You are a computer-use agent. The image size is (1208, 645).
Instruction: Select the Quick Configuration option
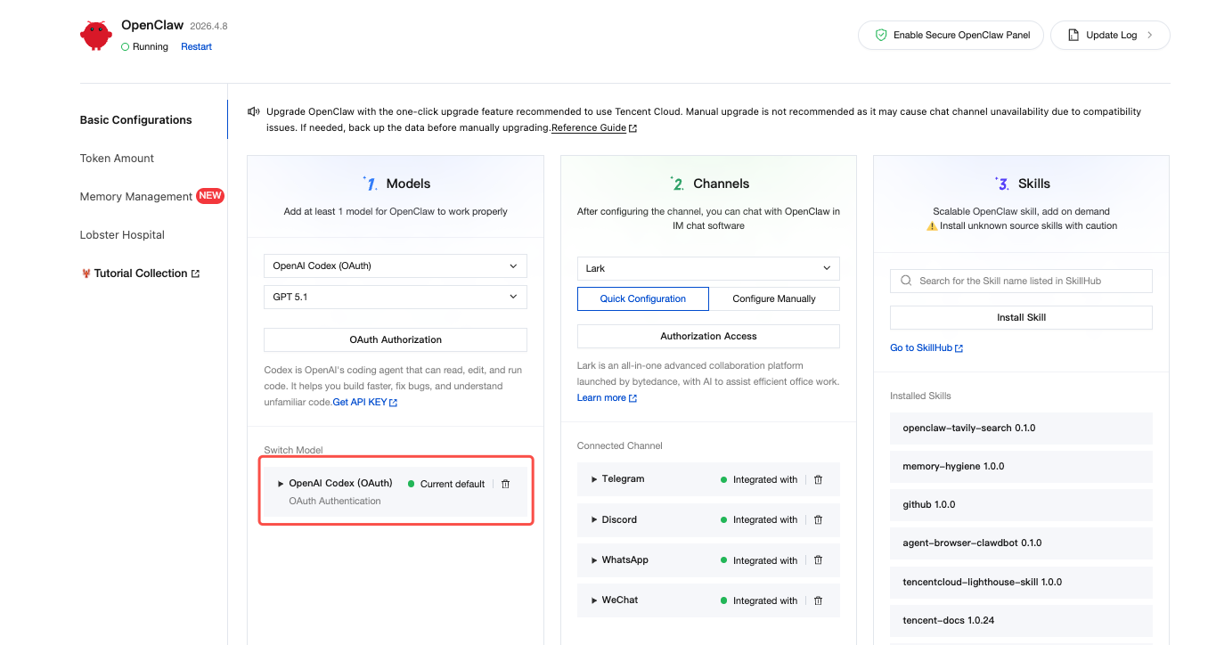click(642, 298)
